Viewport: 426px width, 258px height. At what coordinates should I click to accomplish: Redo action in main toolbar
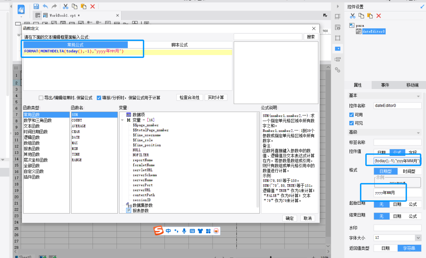click(x=54, y=6)
